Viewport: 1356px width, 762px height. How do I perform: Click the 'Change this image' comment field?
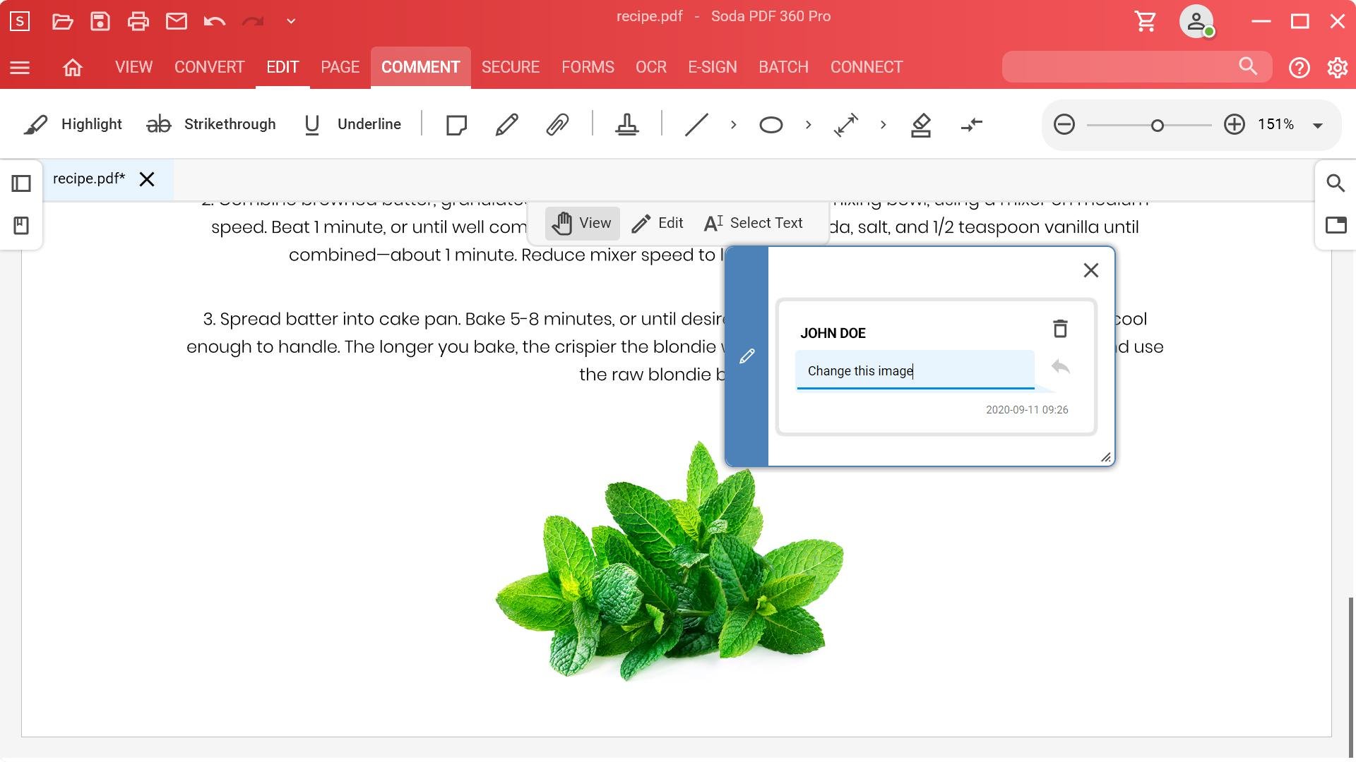pyautogui.click(x=915, y=370)
